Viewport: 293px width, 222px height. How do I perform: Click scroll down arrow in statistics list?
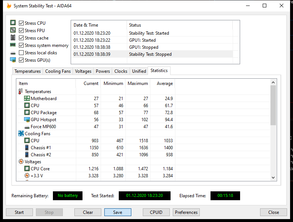(273, 178)
